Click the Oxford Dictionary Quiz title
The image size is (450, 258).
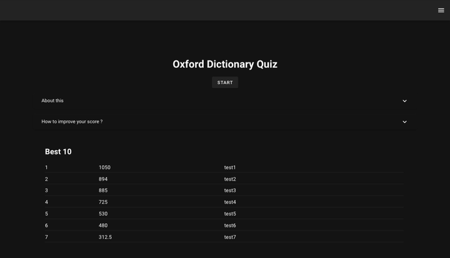coord(225,64)
